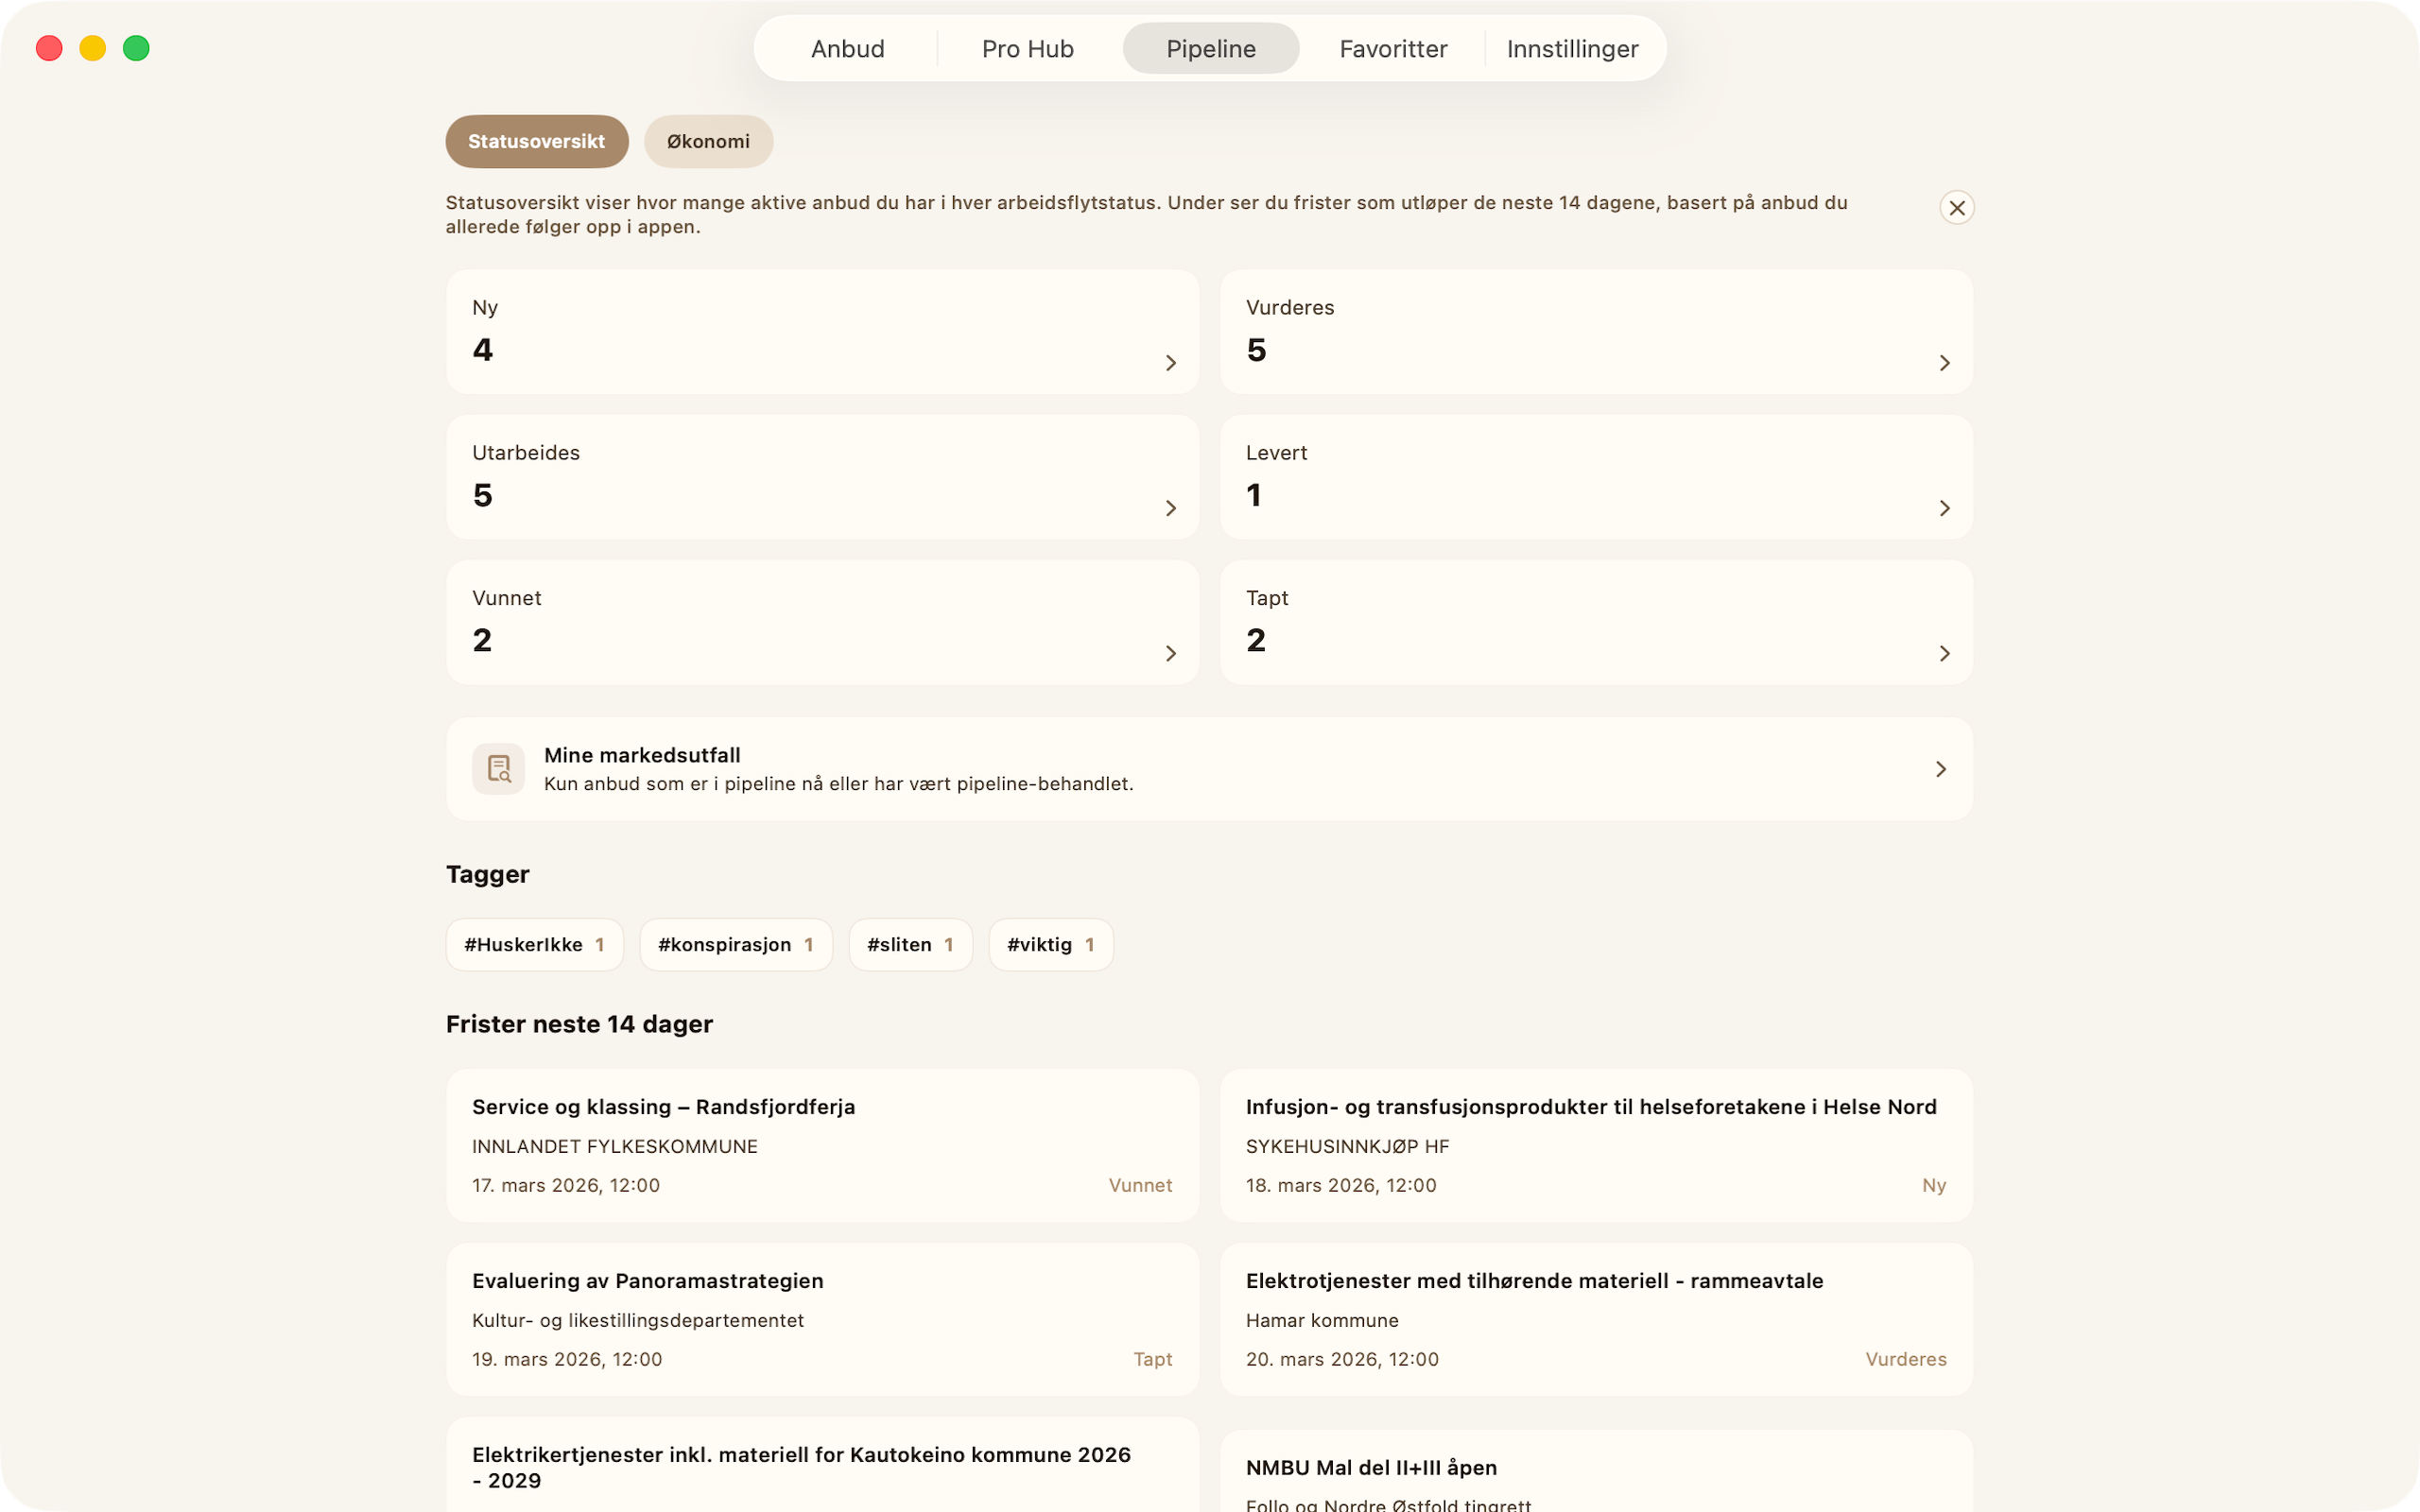Select the Statusoversikt view pill
This screenshot has width=2420, height=1512.
click(x=537, y=141)
